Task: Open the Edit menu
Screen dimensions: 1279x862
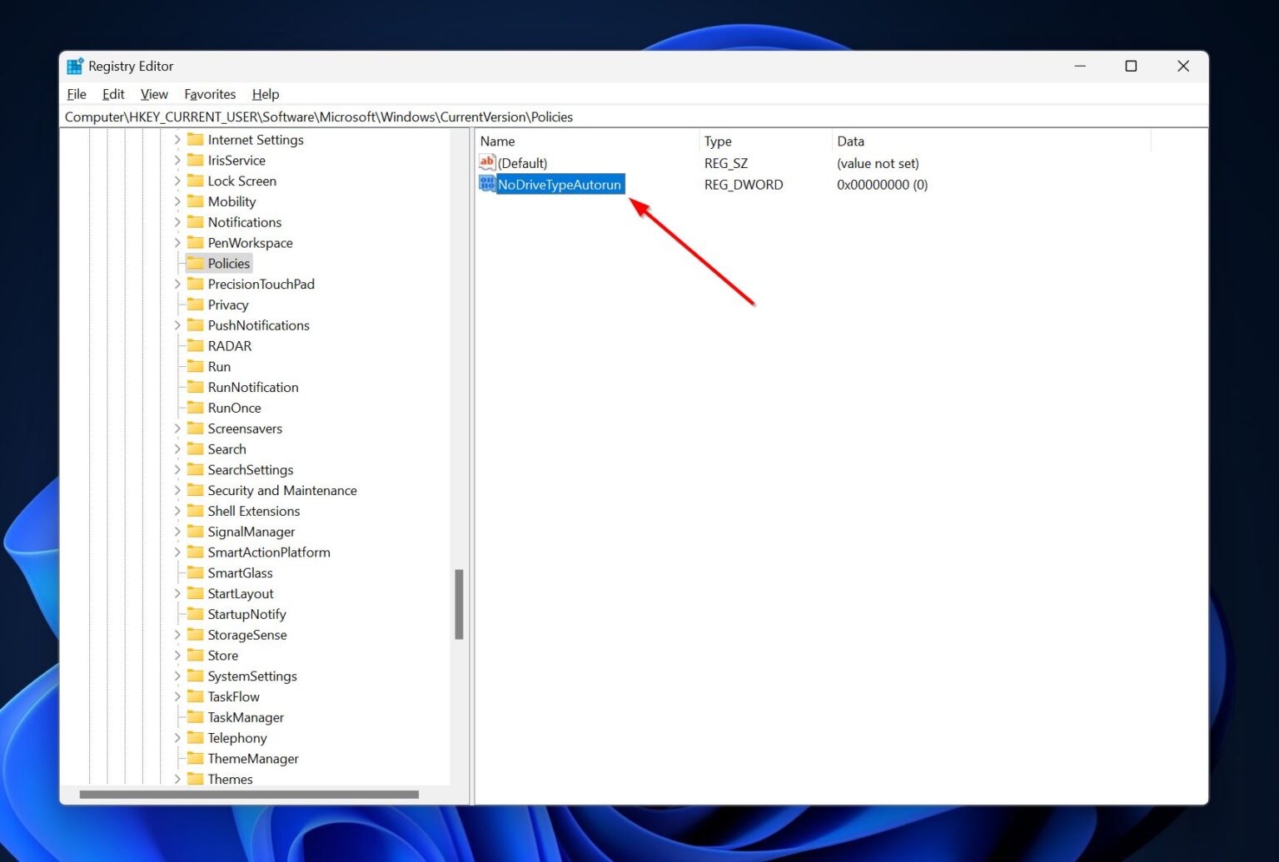Action: point(112,94)
